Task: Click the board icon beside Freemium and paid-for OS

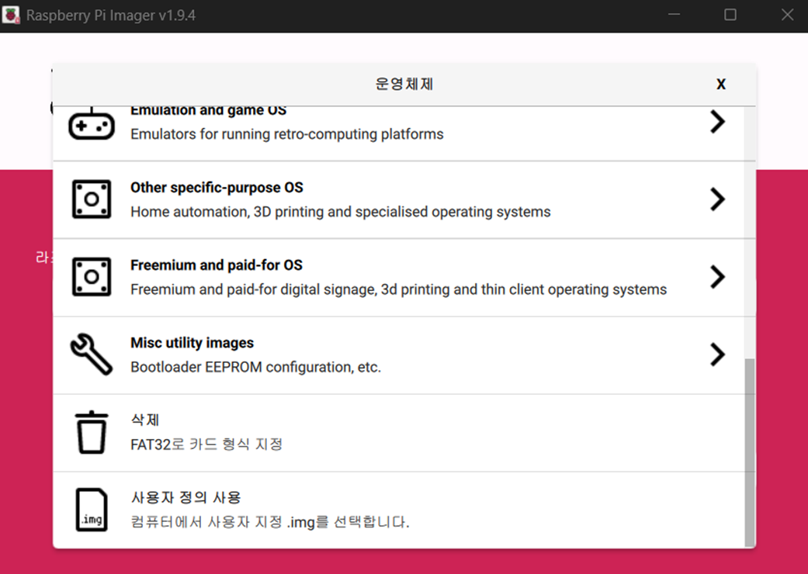Action: pos(92,277)
